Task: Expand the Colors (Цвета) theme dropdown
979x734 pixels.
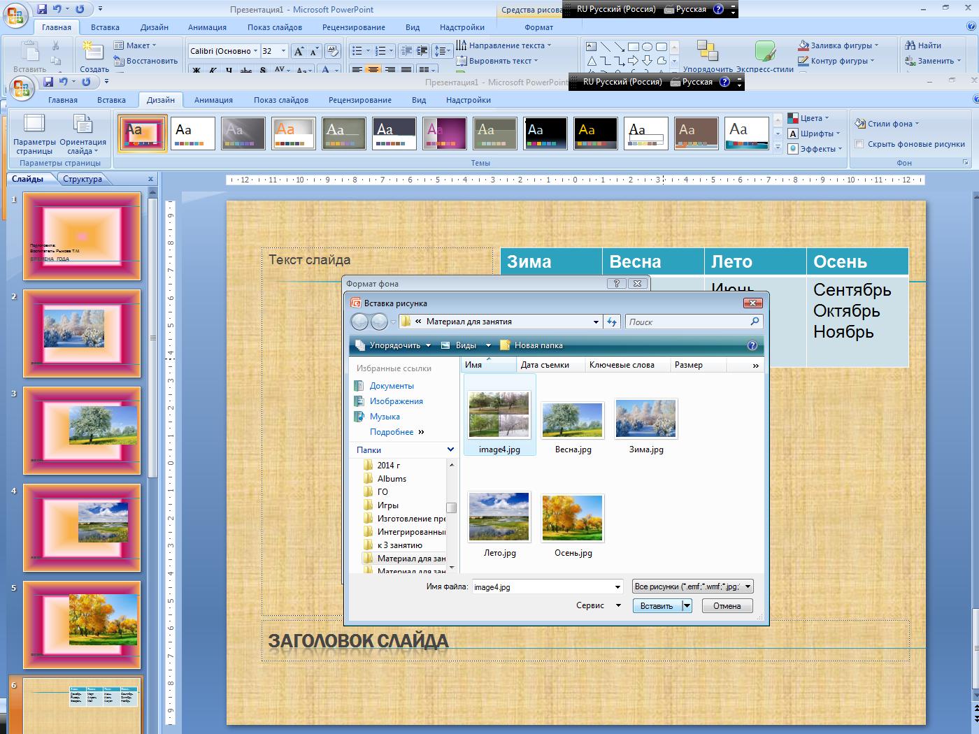Action: pyautogui.click(x=810, y=118)
